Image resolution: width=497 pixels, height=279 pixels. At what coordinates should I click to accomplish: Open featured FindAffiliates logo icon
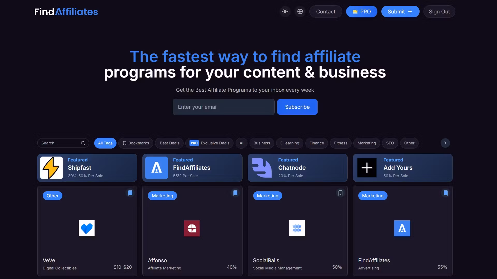tap(157, 168)
